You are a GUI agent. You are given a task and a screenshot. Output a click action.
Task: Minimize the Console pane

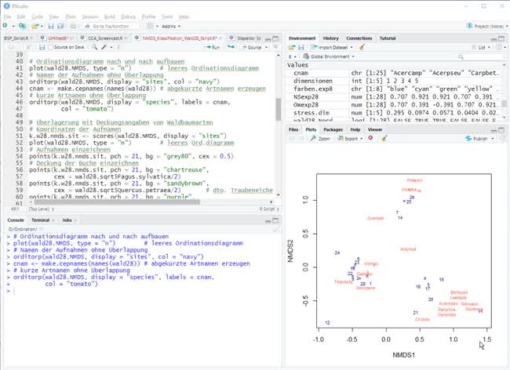(268, 221)
